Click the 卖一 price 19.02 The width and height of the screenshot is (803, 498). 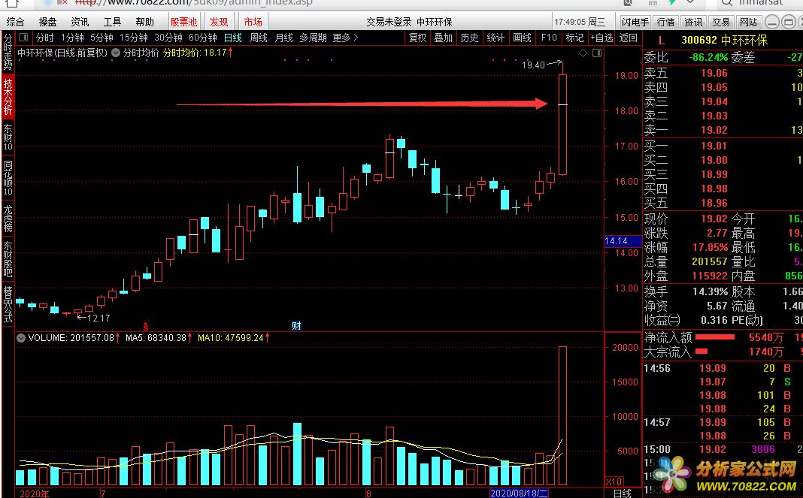714,131
